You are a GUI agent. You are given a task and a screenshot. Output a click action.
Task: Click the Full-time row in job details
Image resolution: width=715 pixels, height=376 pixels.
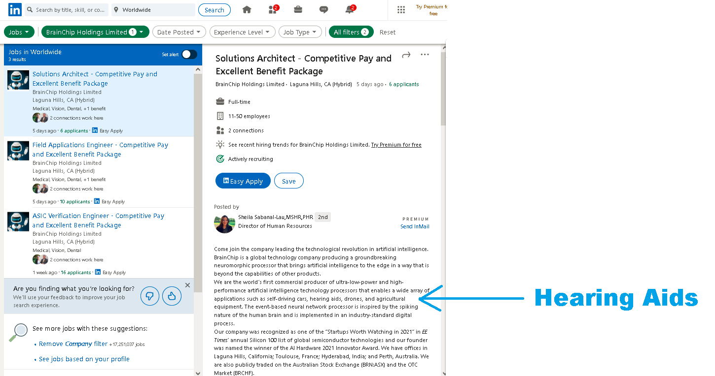(x=233, y=102)
